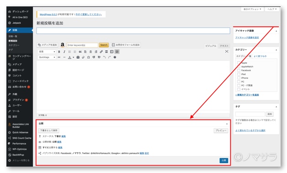Viewport: 287px width, 173px height.
Task: Insert special character with the Omega icon
Action: 88,57
